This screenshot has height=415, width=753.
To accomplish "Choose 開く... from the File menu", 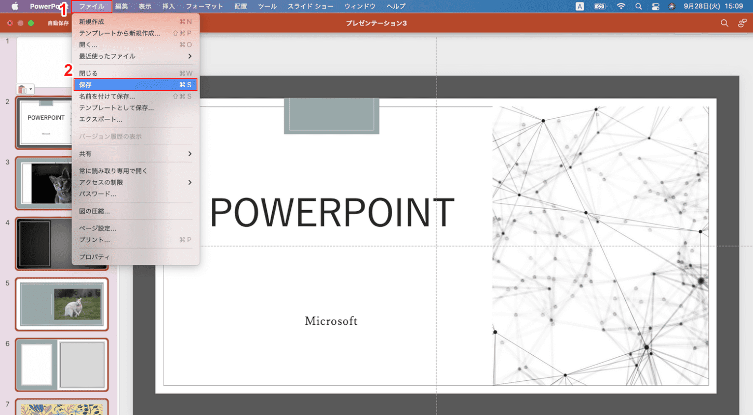I will click(x=136, y=45).
